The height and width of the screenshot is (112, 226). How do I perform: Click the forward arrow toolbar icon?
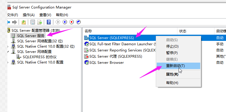click(x=15, y=22)
